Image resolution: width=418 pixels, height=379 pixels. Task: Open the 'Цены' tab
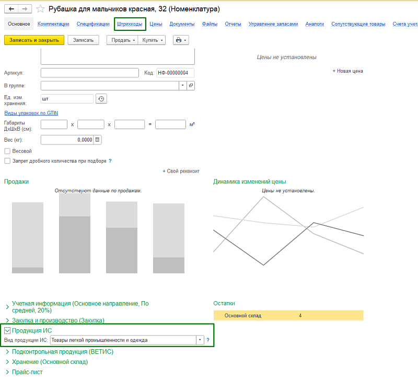(x=156, y=24)
